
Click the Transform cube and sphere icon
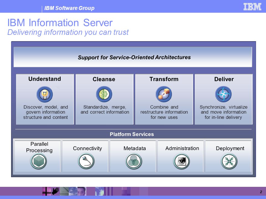pos(164,94)
